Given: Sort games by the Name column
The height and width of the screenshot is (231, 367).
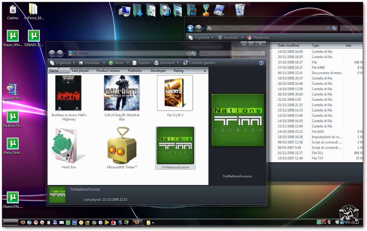Looking at the screenshot, I should (59, 71).
